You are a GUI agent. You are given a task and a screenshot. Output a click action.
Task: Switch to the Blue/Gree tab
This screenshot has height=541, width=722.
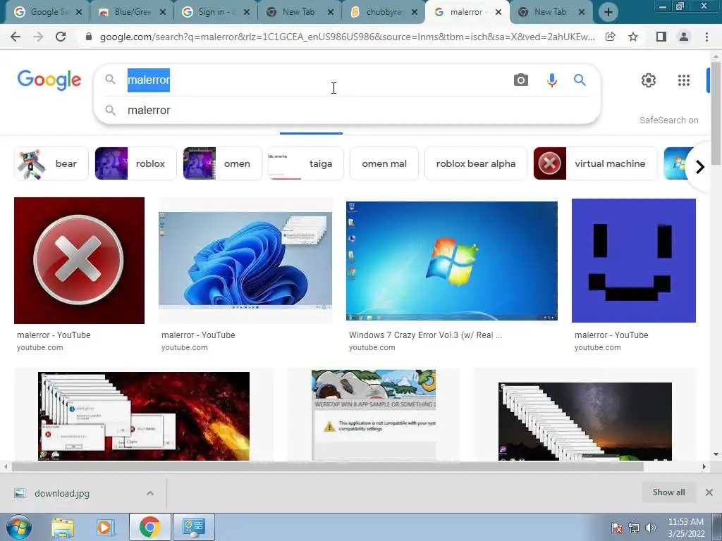(130, 12)
